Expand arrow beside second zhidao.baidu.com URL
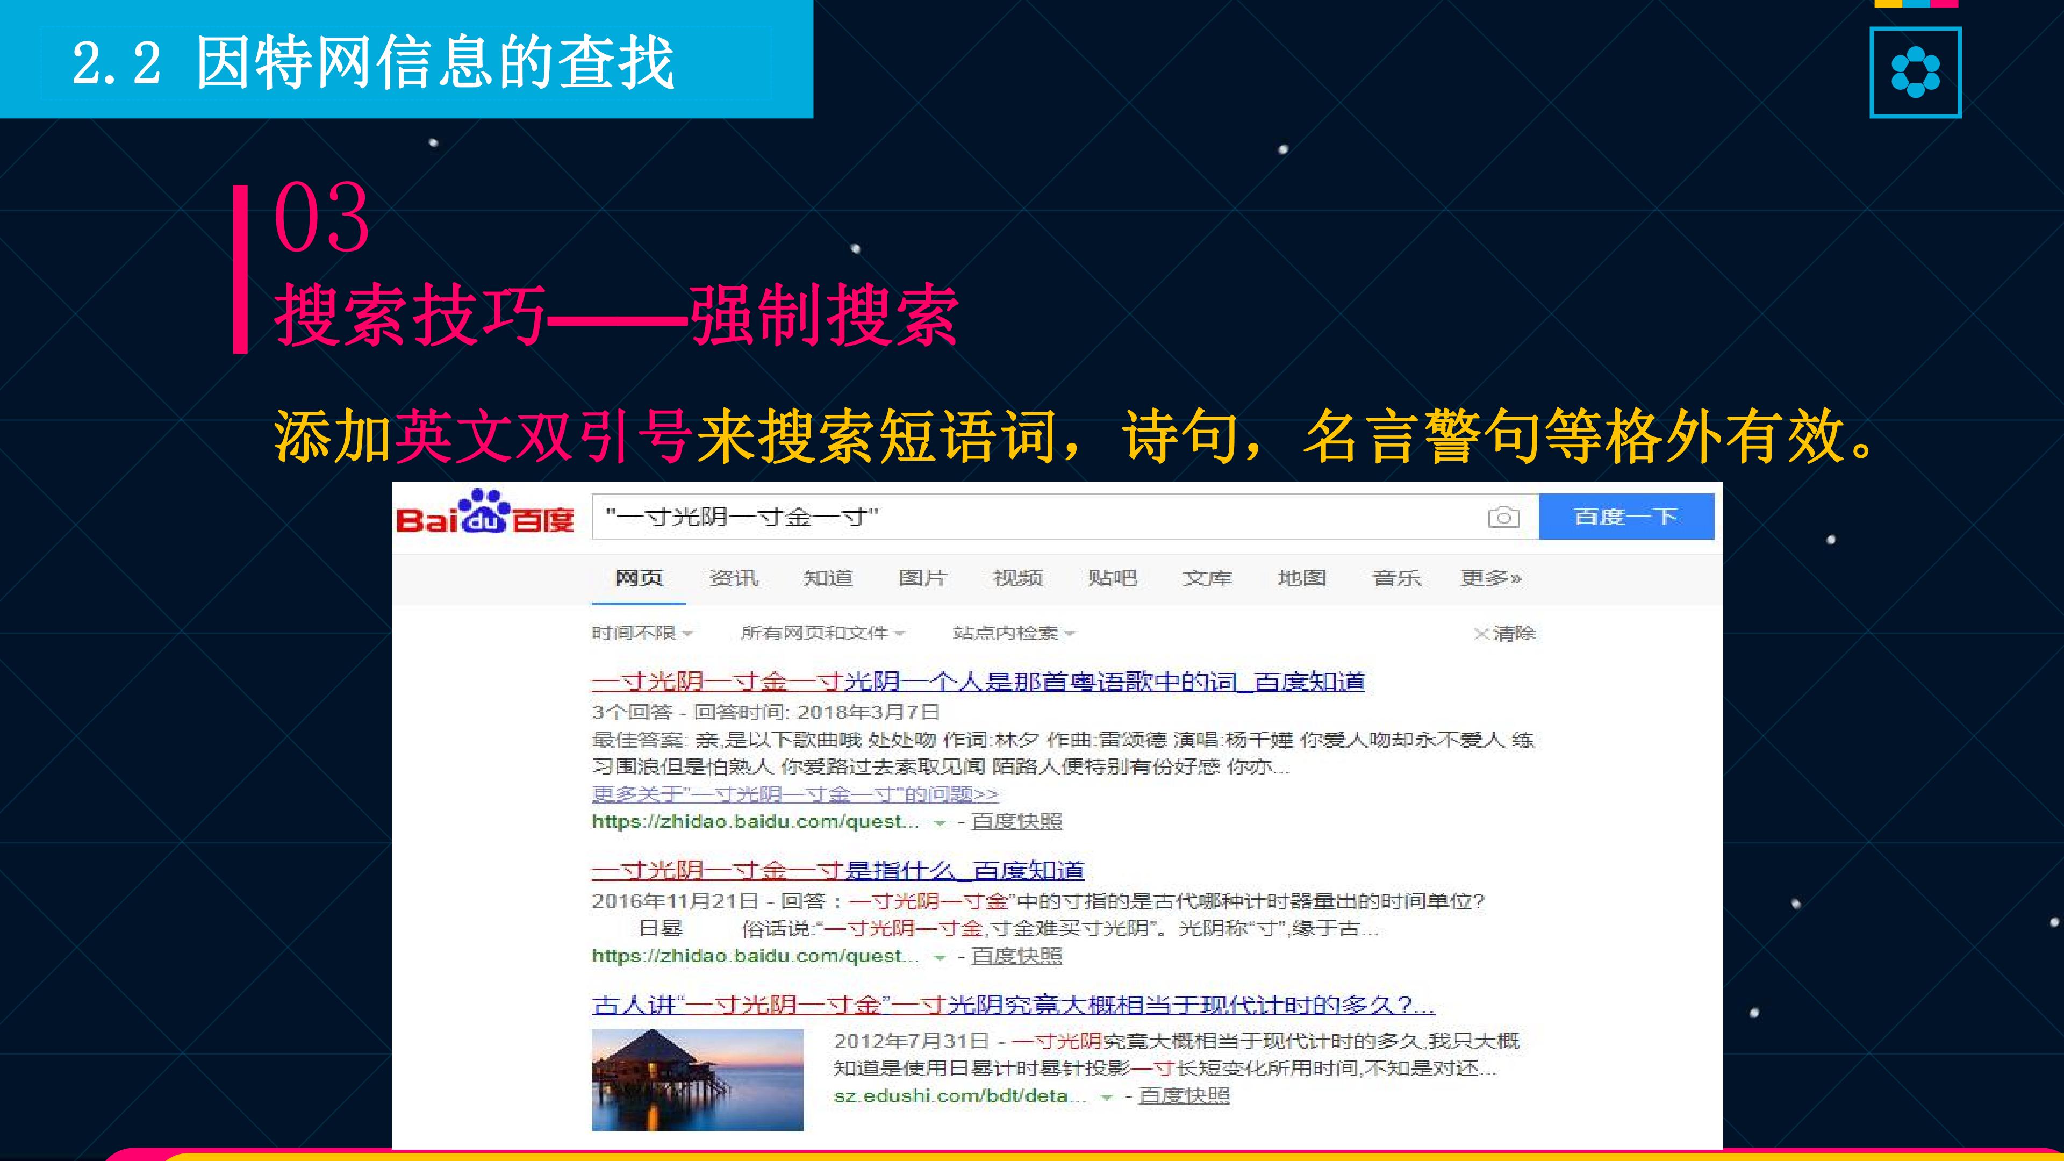This screenshot has height=1161, width=2064. pyautogui.click(x=940, y=957)
